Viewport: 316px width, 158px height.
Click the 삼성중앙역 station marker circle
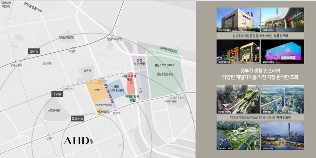point(68,86)
